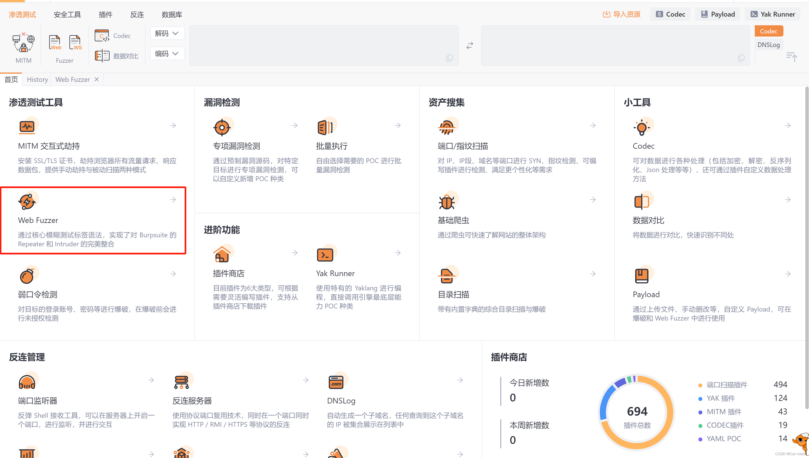Select the 数据库 menu item
This screenshot has height=458, width=809.
pyautogui.click(x=172, y=14)
